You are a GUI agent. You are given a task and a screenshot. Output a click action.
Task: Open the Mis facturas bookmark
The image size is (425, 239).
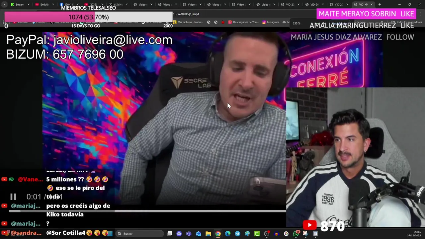tap(188, 22)
